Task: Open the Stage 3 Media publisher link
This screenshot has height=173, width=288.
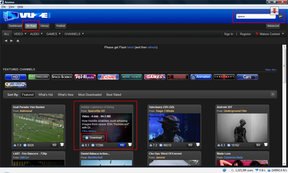Action: coord(165,111)
